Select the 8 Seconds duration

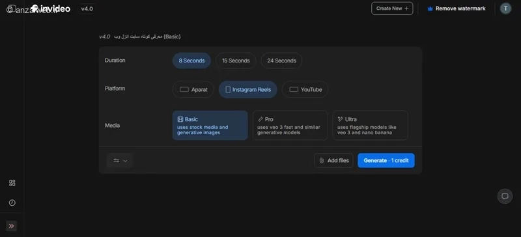[x=191, y=61]
